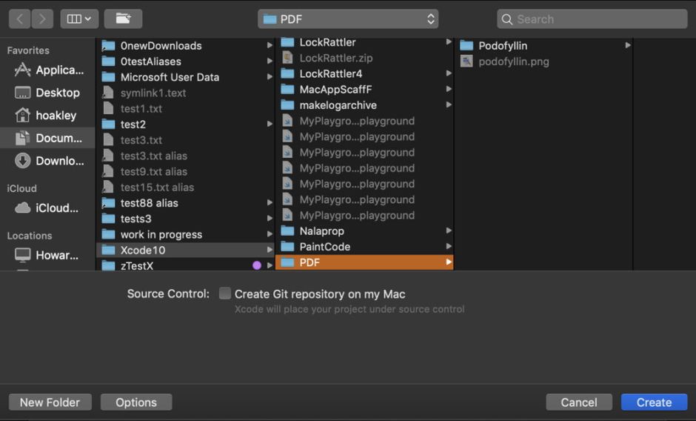The image size is (696, 421).
Task: Open iCloud Drive in the sidebar
Action: click(x=48, y=208)
